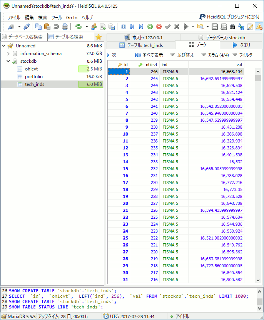Screen dimensions: 264x320
Task: Click the Save floppy disk icon
Action: click(215, 27)
